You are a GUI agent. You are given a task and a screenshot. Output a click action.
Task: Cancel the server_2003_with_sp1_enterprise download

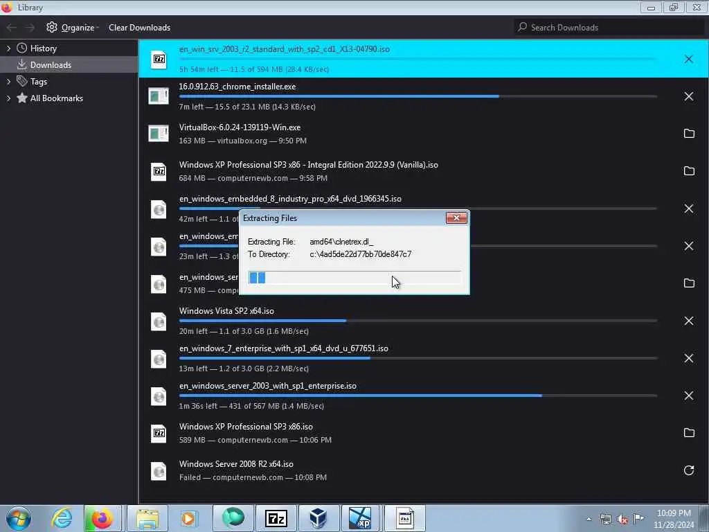(x=688, y=396)
